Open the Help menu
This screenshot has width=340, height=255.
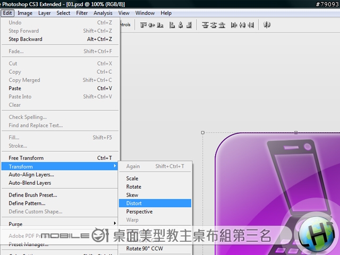(x=166, y=13)
